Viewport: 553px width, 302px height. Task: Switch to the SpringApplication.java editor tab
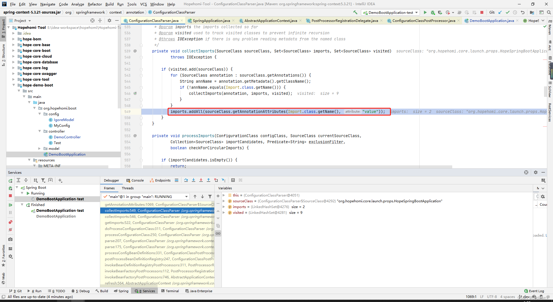(x=211, y=20)
